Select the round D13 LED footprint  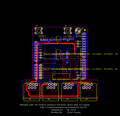click(78, 31)
